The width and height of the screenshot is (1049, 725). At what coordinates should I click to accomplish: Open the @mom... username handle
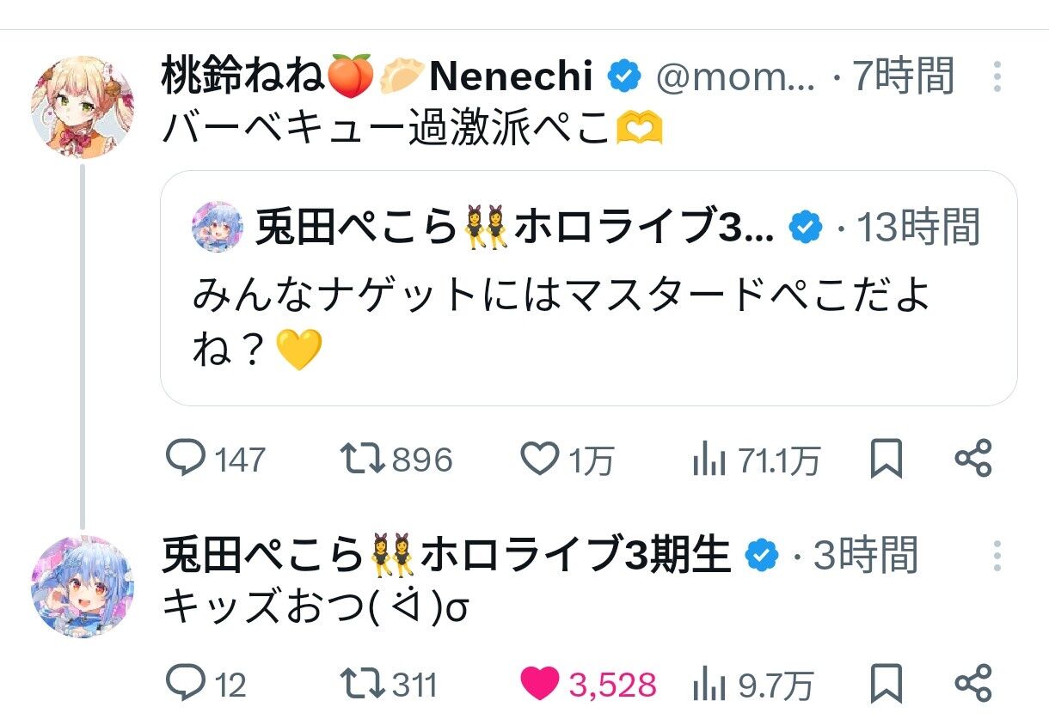(735, 77)
